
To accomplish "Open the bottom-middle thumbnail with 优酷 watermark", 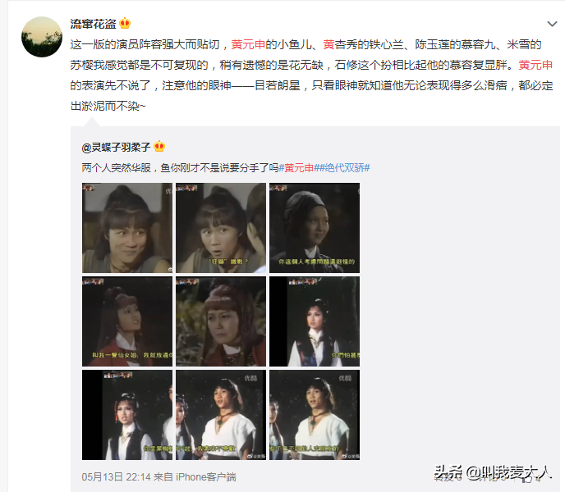I will [x=221, y=415].
